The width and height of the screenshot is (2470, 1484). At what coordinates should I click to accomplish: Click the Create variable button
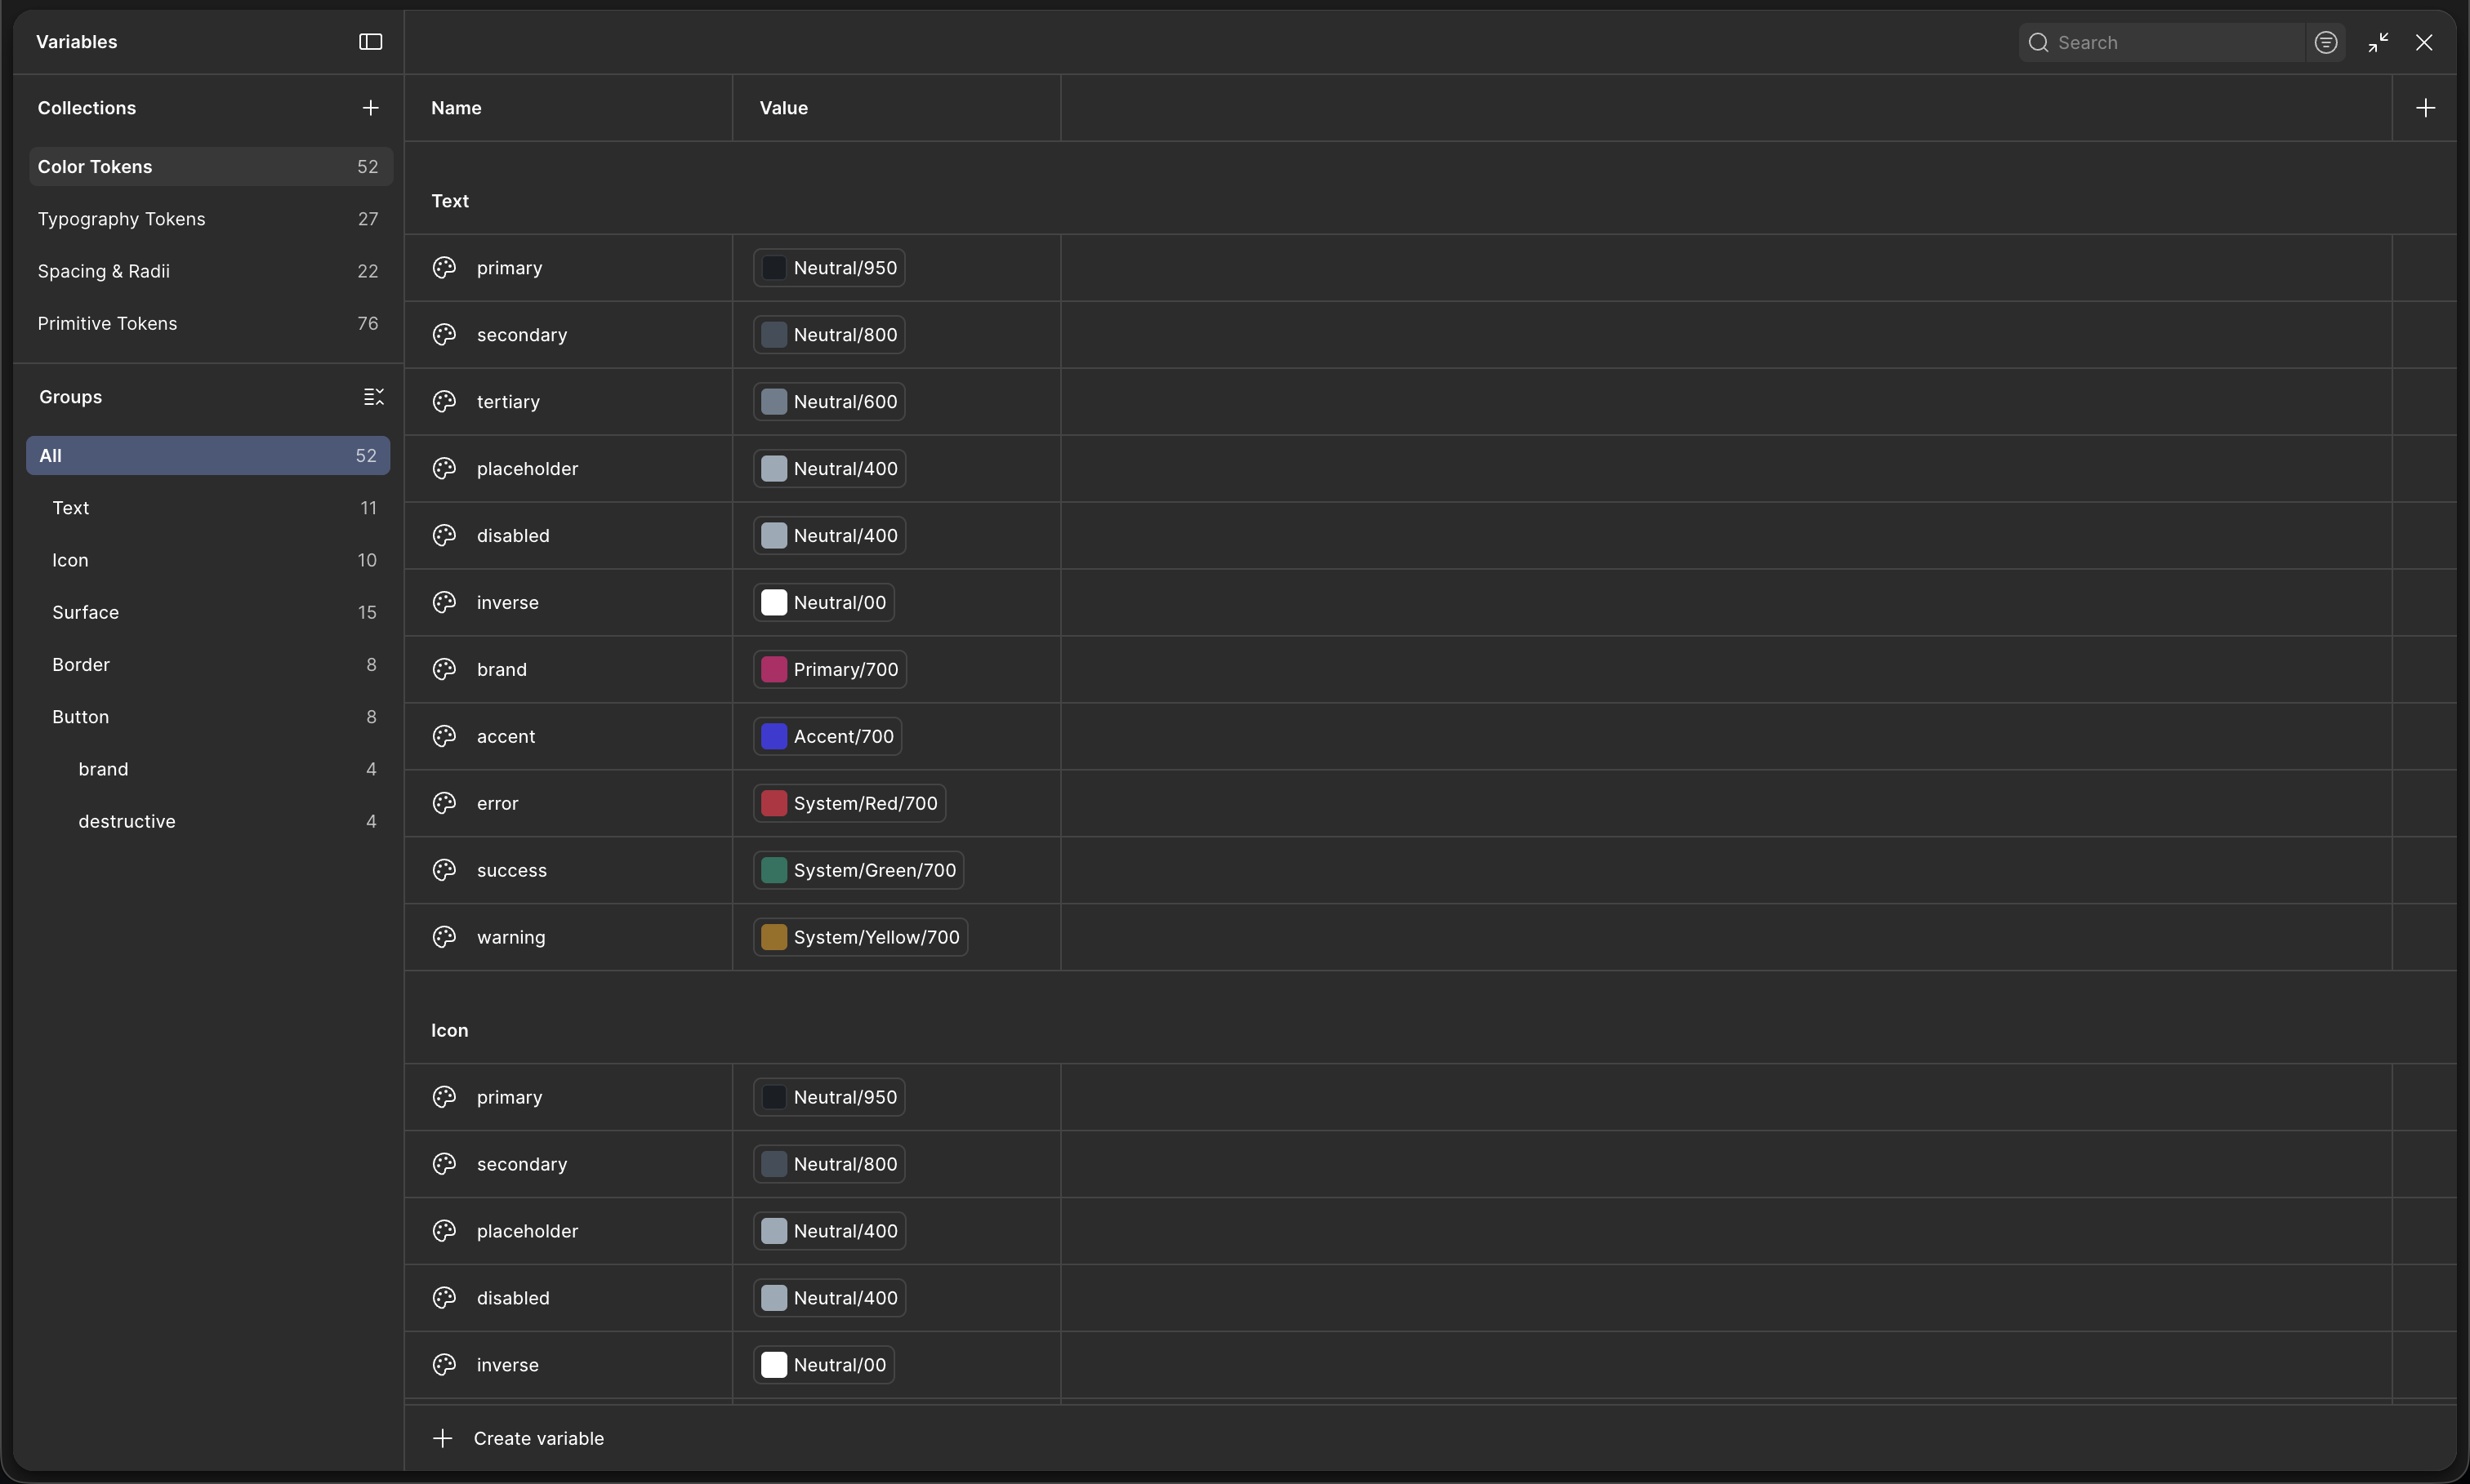(x=518, y=1439)
